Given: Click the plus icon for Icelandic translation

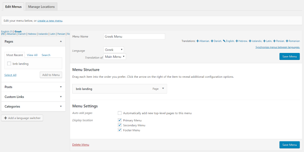Looking at the screenshot, I should (250, 41).
